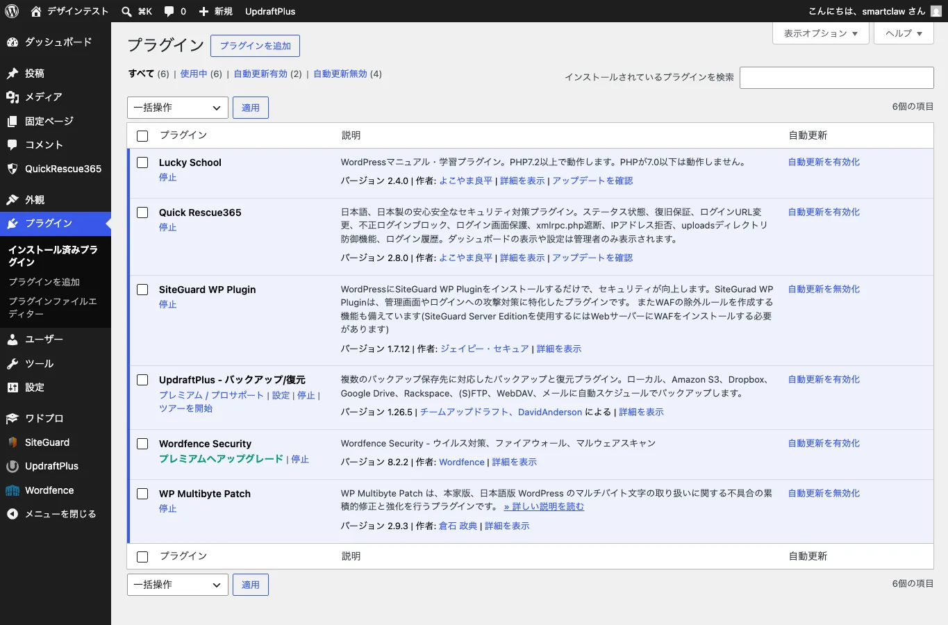Open プラグインファイルエディター submenu item

[53, 308]
